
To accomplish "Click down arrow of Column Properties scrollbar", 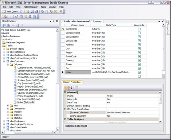I will click(x=160, y=121).
